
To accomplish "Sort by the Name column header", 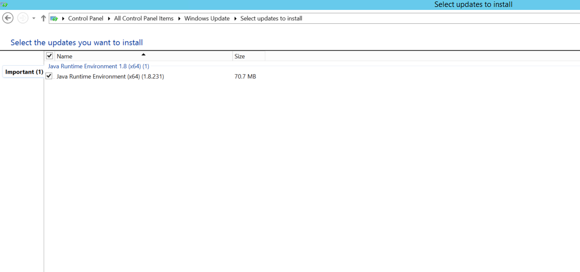I will pyautogui.click(x=144, y=56).
